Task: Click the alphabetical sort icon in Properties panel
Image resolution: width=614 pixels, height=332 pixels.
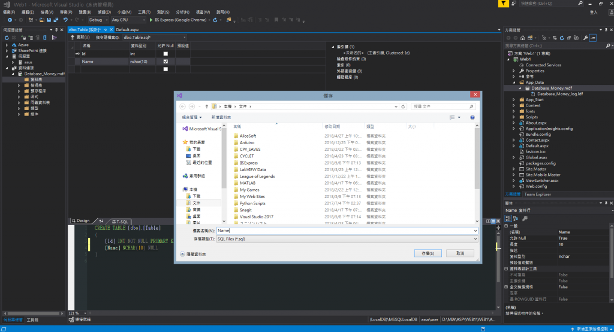Action: pyautogui.click(x=516, y=218)
